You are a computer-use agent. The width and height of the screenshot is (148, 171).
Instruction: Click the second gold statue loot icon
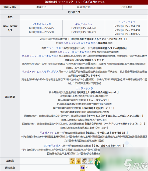(x=78, y=161)
